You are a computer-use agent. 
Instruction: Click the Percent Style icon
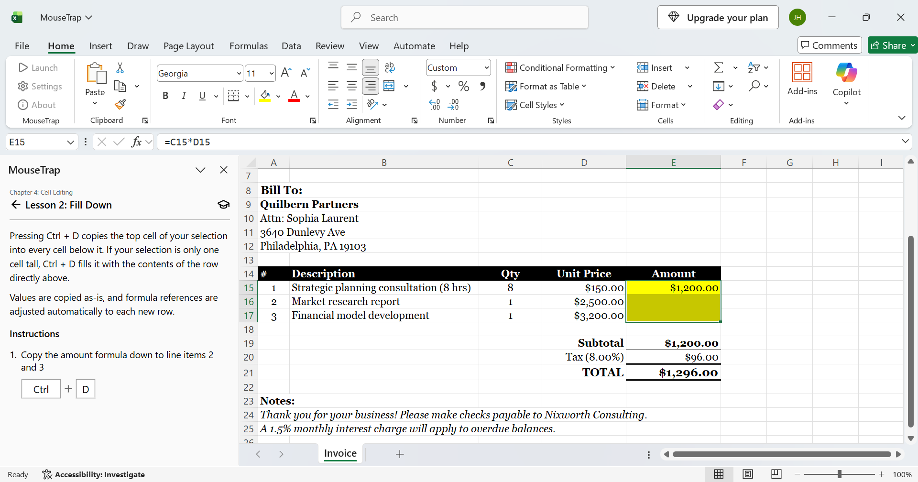pyautogui.click(x=463, y=86)
